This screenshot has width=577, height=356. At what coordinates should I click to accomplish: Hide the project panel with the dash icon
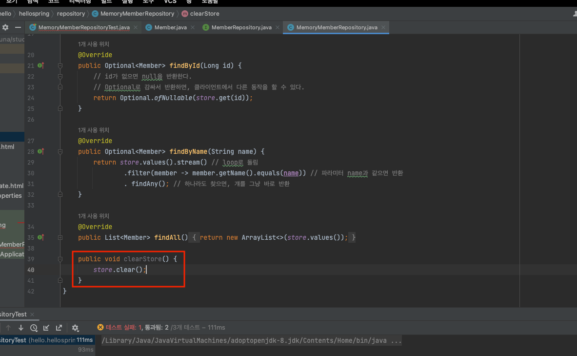coord(18,27)
